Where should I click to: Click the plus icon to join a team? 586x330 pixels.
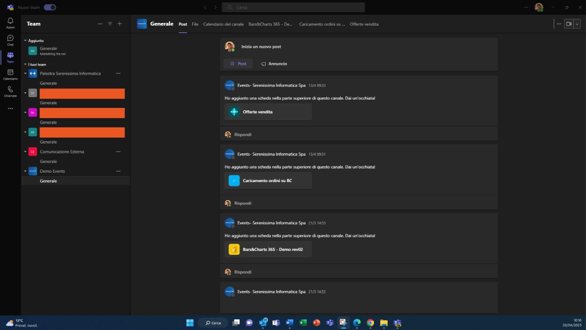tap(120, 23)
